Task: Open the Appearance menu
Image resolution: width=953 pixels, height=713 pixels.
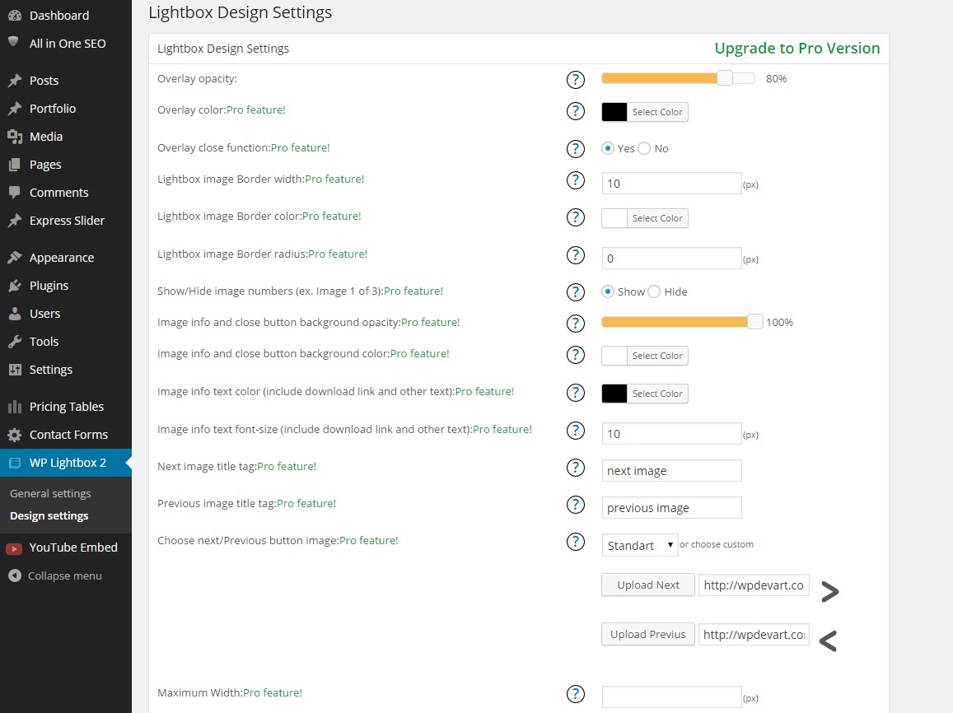Action: pos(62,258)
